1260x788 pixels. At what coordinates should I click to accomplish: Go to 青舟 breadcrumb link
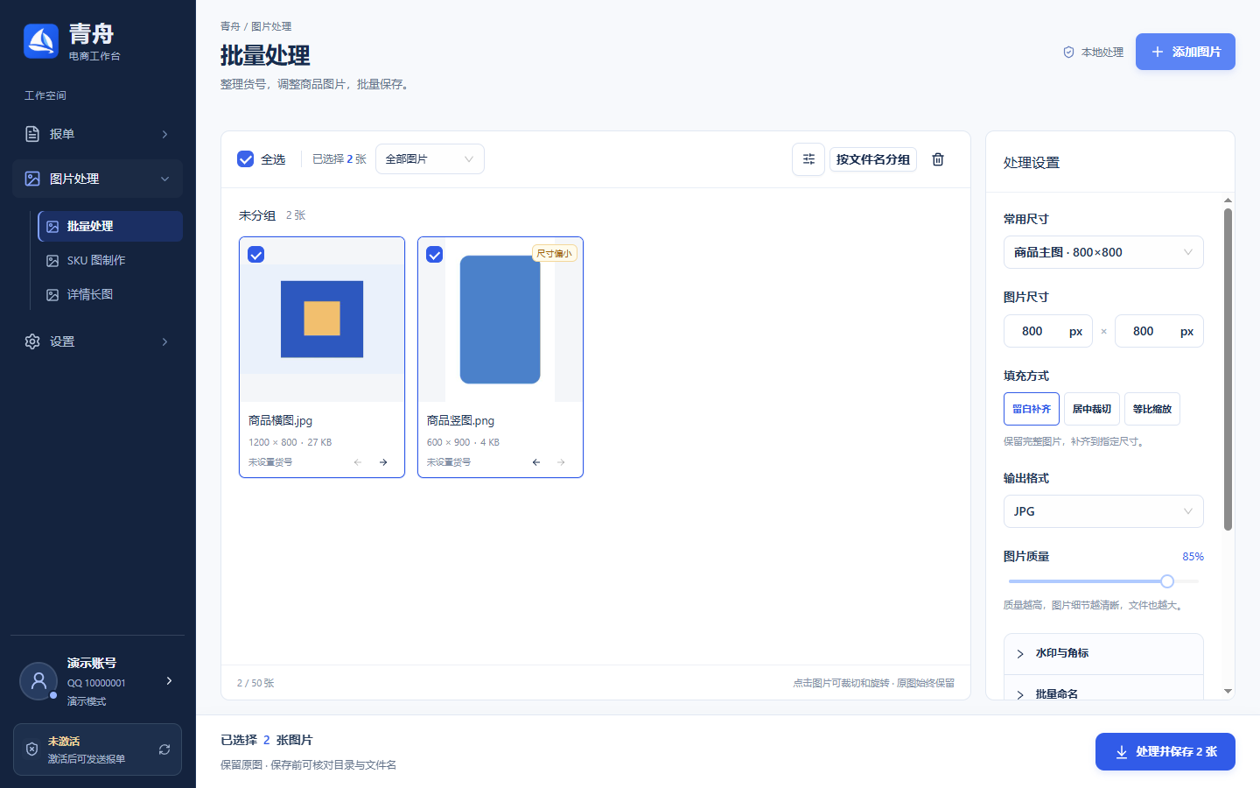pos(230,26)
